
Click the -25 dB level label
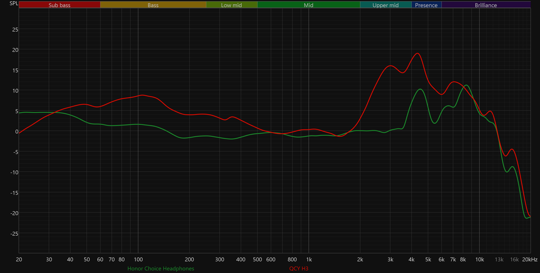click(14, 233)
